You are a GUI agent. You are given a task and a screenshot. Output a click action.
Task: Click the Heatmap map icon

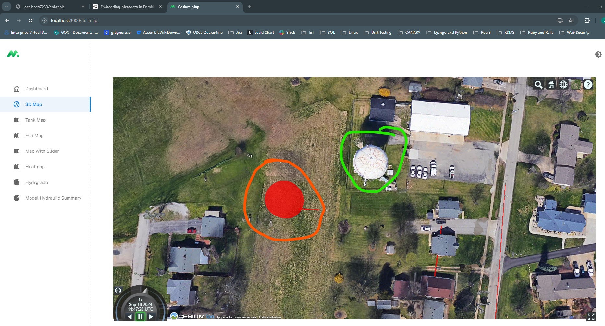(17, 167)
